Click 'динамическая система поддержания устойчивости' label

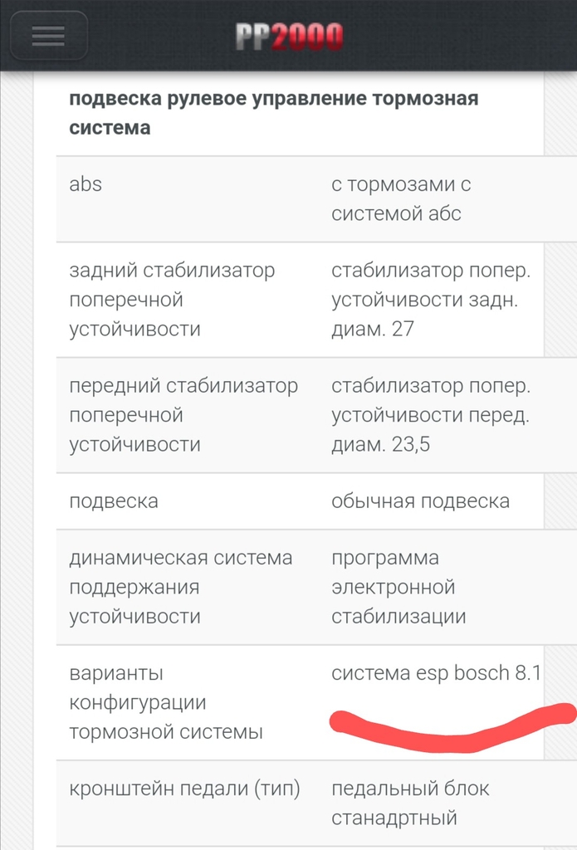pos(181,587)
